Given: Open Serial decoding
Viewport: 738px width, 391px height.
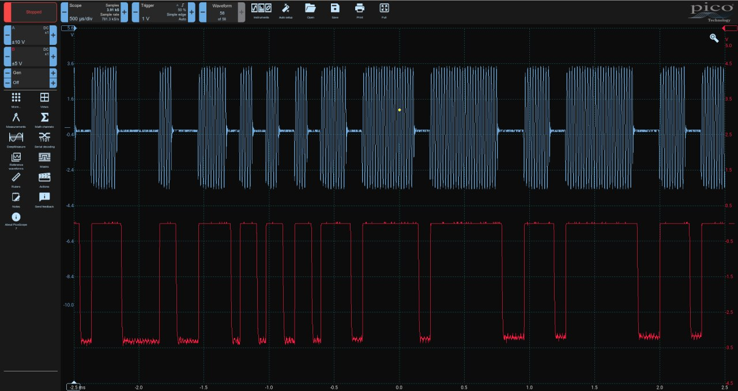Looking at the screenshot, I should (44, 140).
